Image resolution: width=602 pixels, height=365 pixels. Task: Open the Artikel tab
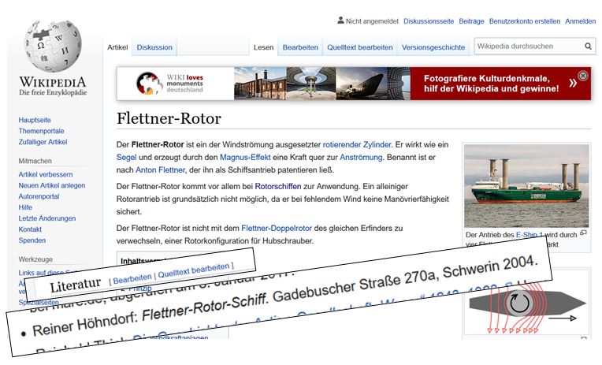[117, 47]
